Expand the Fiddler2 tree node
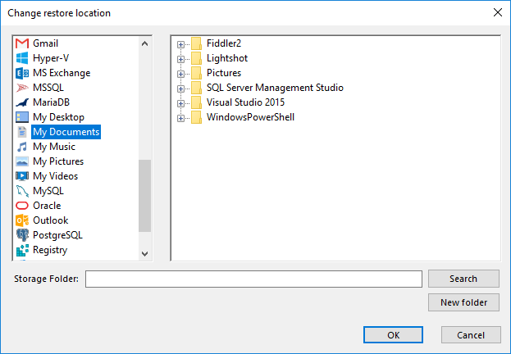This screenshot has height=354, width=511. tap(181, 44)
